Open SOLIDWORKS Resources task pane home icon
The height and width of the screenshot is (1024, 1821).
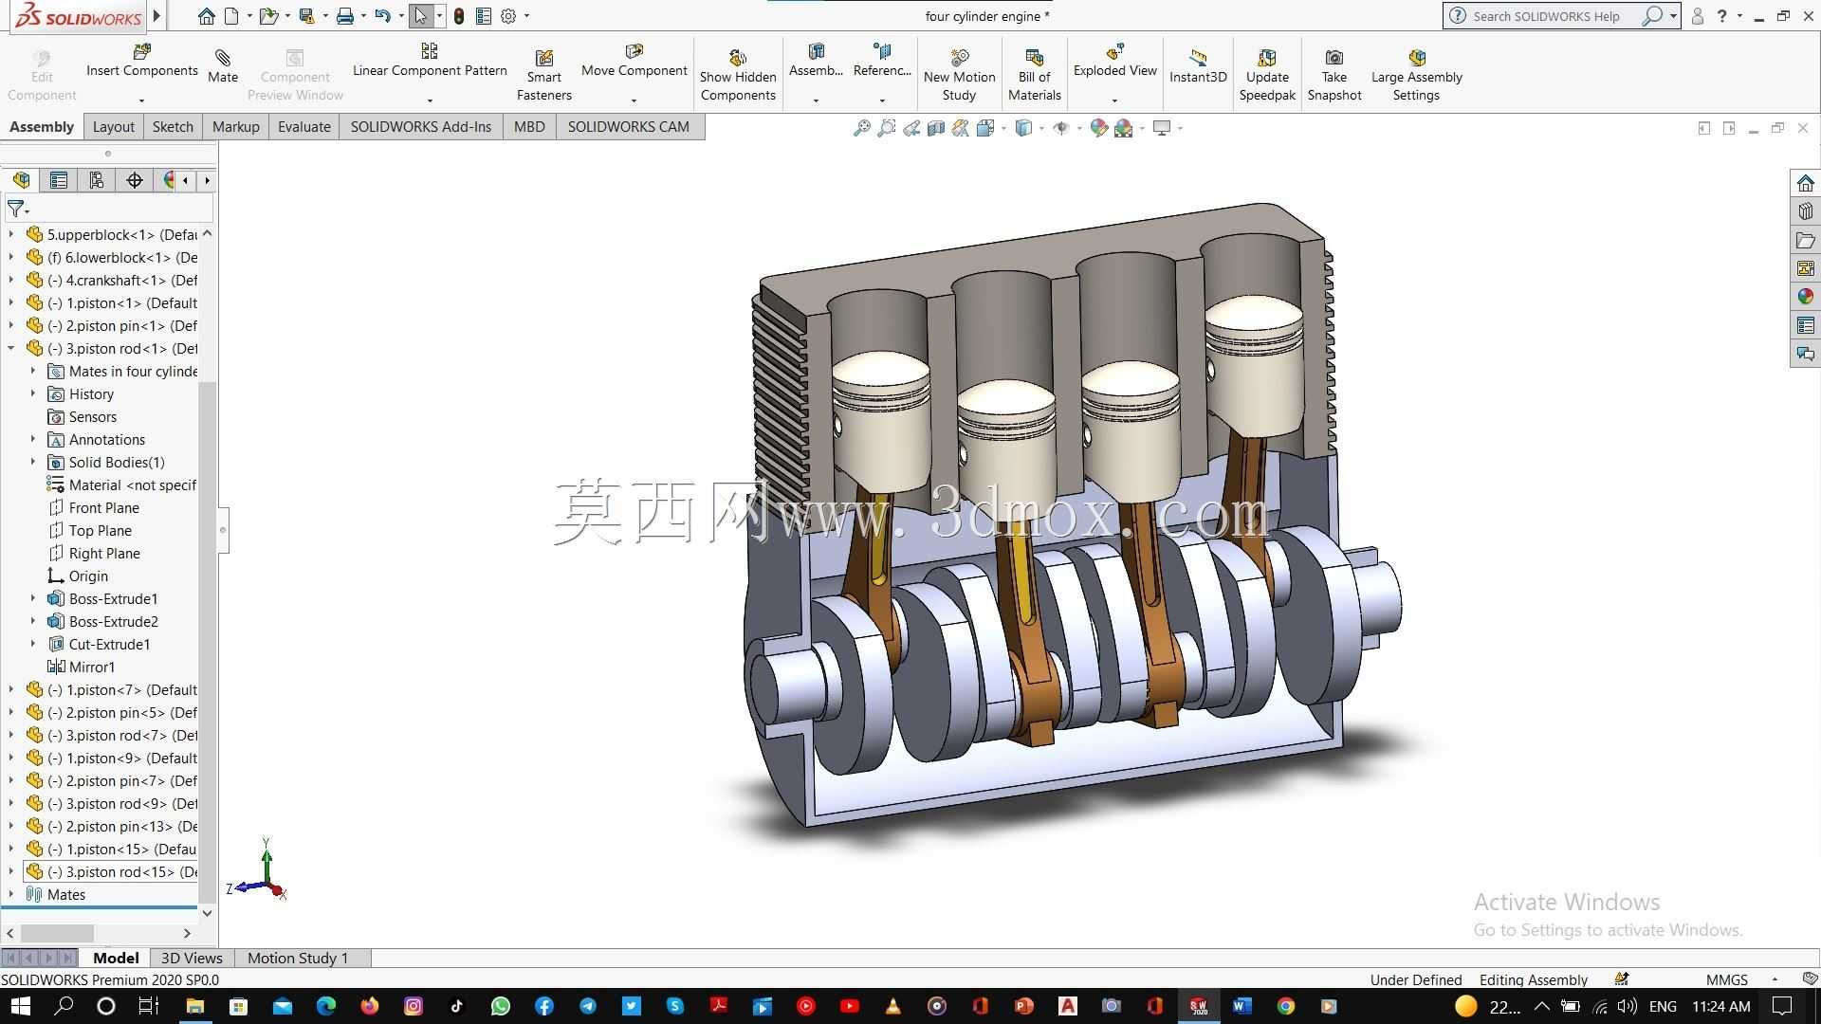1805,183
